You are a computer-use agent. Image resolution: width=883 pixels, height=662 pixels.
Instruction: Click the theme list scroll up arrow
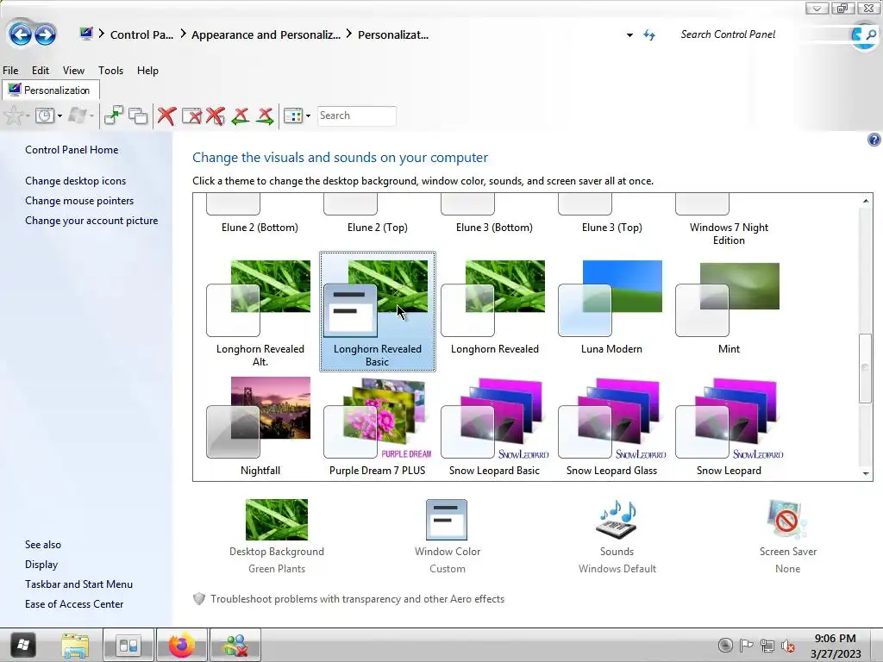tap(866, 200)
